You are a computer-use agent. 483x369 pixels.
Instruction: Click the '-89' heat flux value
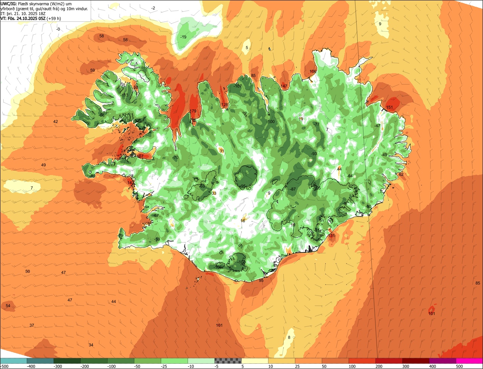click(x=92, y=176)
